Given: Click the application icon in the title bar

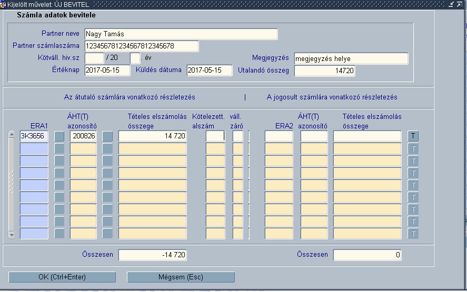Looking at the screenshot, I should (x=3, y=4).
